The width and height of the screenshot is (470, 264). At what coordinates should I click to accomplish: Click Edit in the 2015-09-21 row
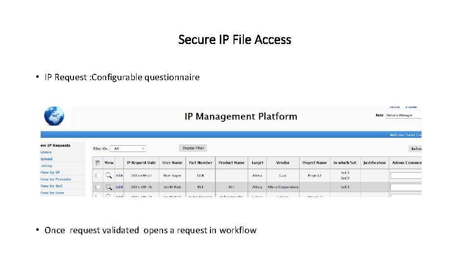tap(119, 176)
